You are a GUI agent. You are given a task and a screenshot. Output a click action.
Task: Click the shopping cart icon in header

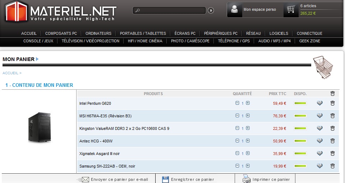[291, 10]
